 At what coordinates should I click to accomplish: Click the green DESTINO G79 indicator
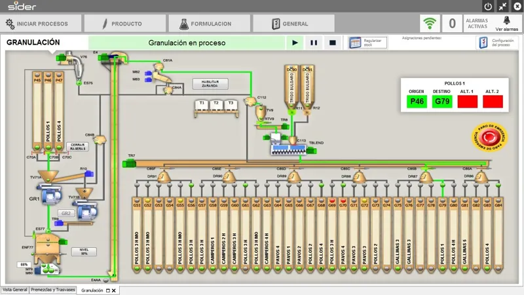tap(442, 102)
